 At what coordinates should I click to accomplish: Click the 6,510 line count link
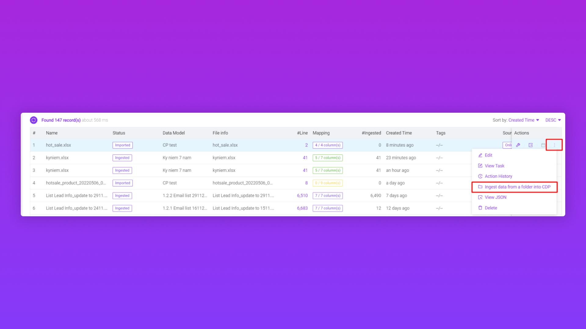(x=302, y=196)
